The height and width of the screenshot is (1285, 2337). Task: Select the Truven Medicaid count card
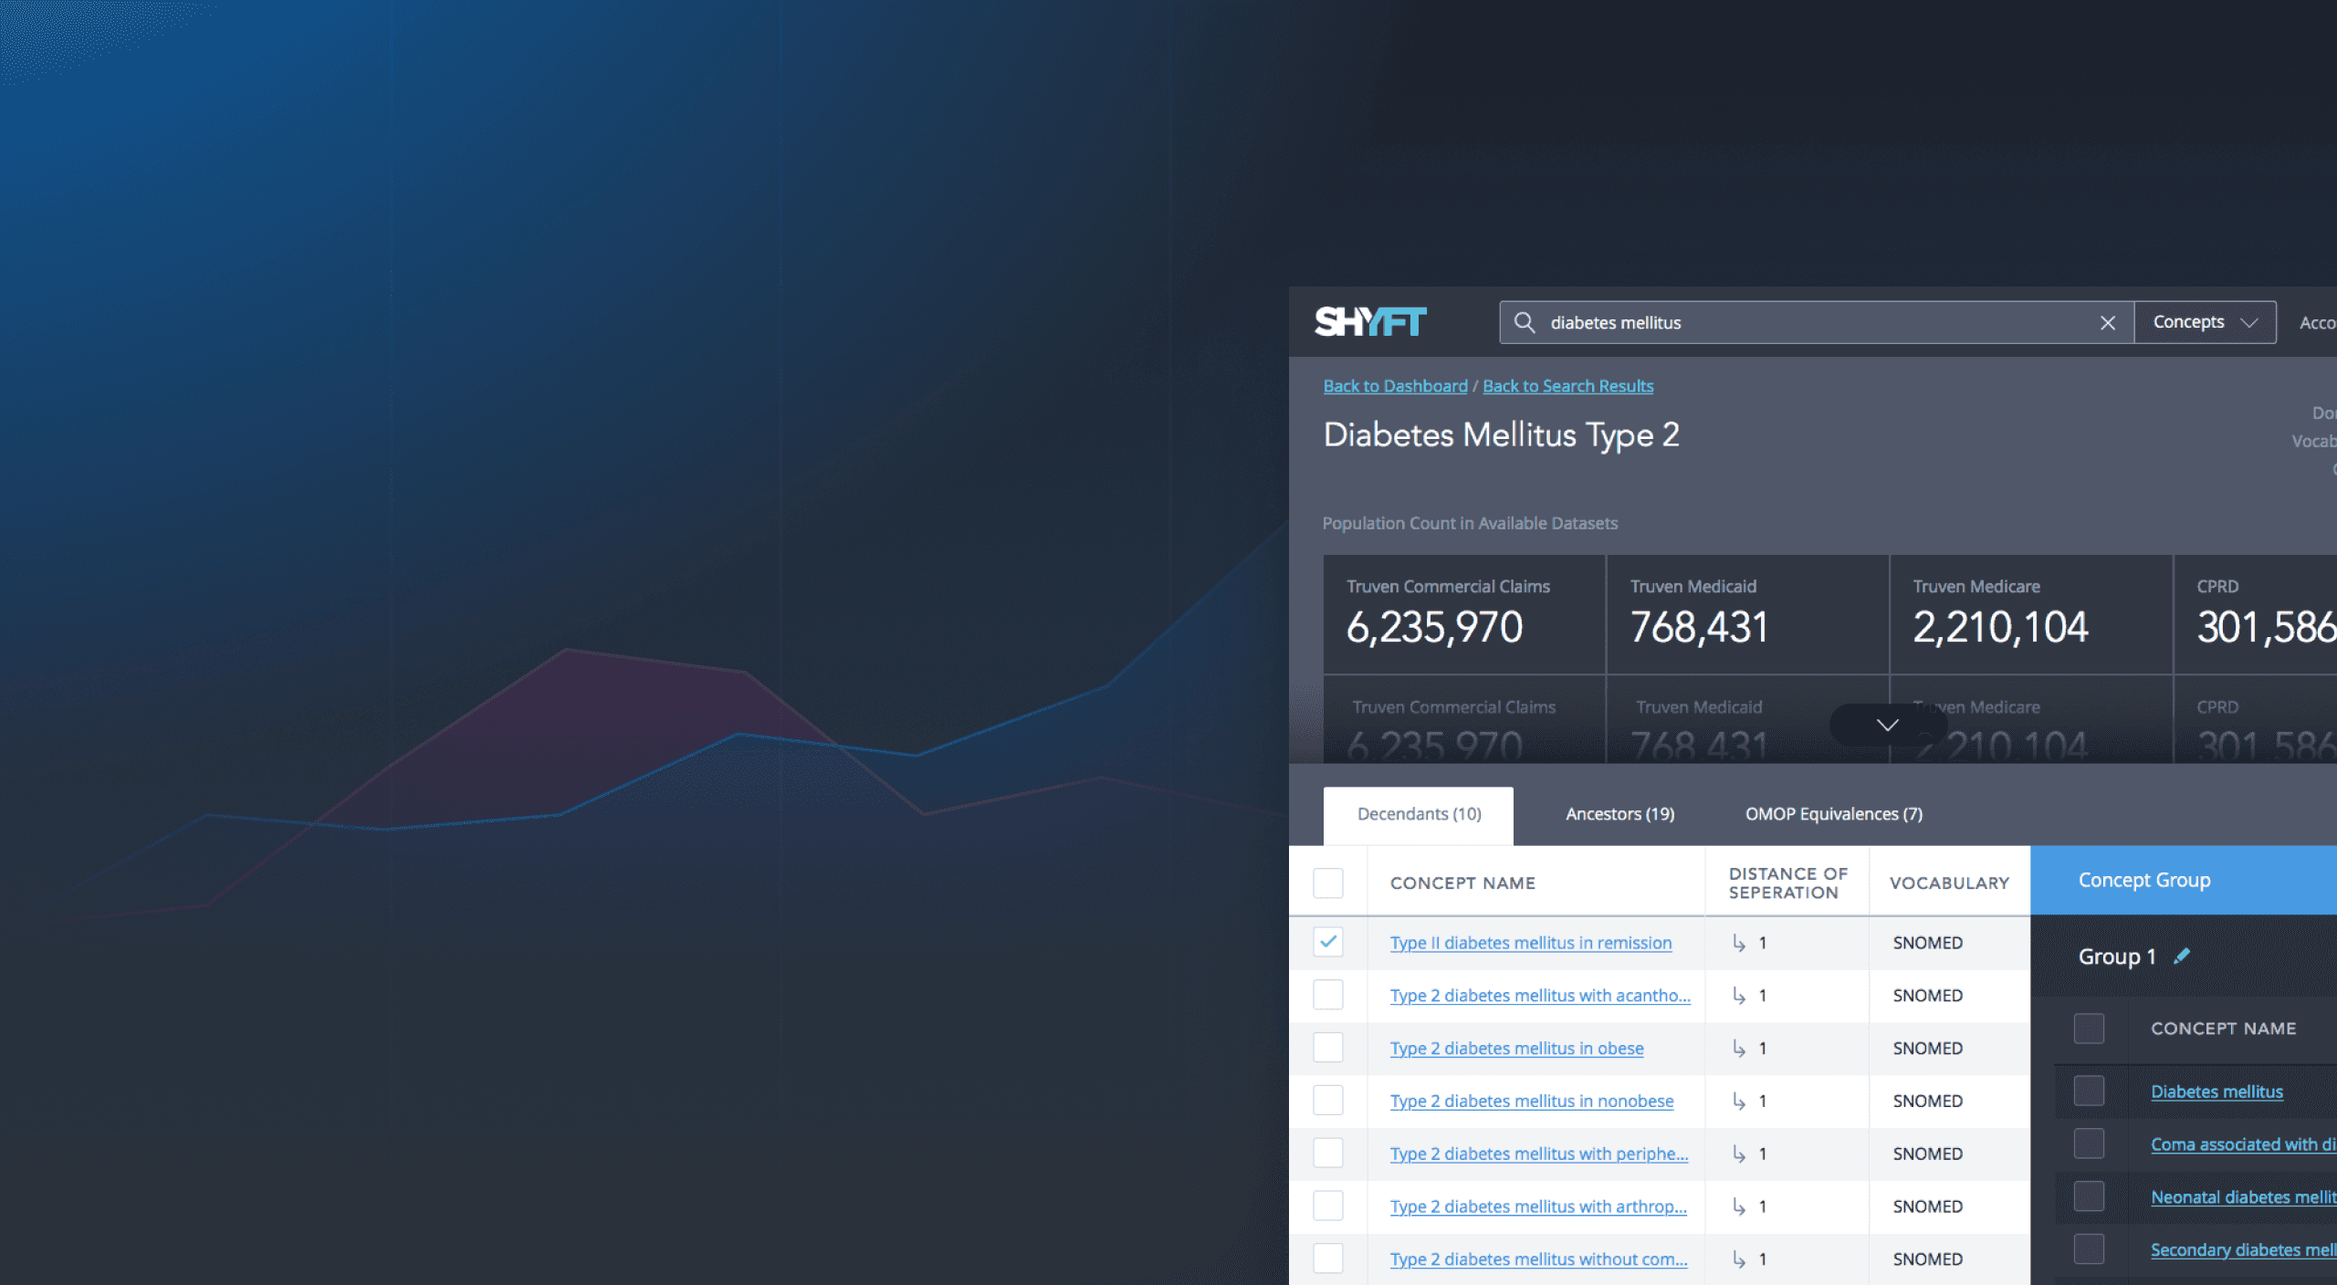1746,614
